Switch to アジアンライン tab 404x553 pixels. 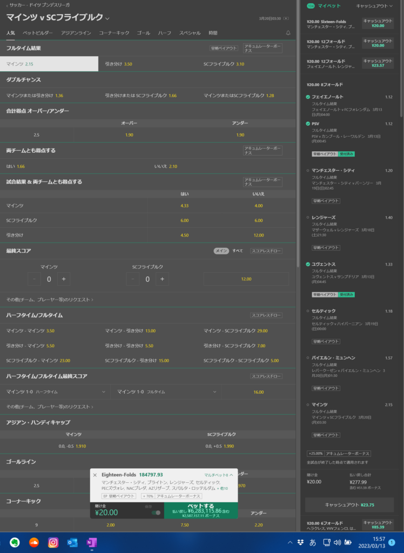76,33
